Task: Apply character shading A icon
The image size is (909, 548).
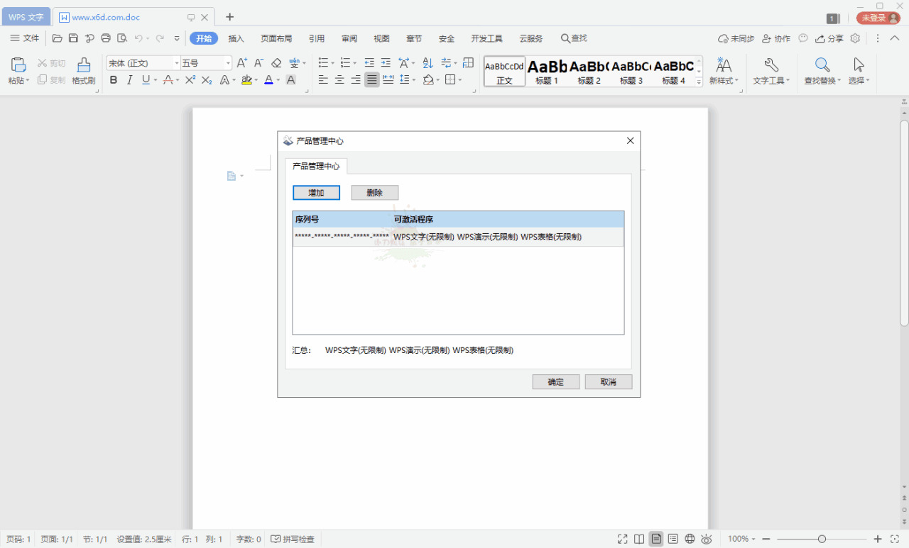Action: (x=290, y=80)
